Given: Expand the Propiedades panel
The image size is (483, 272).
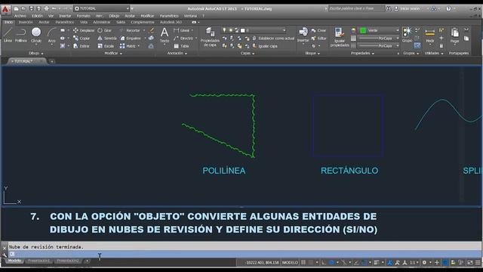Looking at the screenshot, I should [x=362, y=54].
